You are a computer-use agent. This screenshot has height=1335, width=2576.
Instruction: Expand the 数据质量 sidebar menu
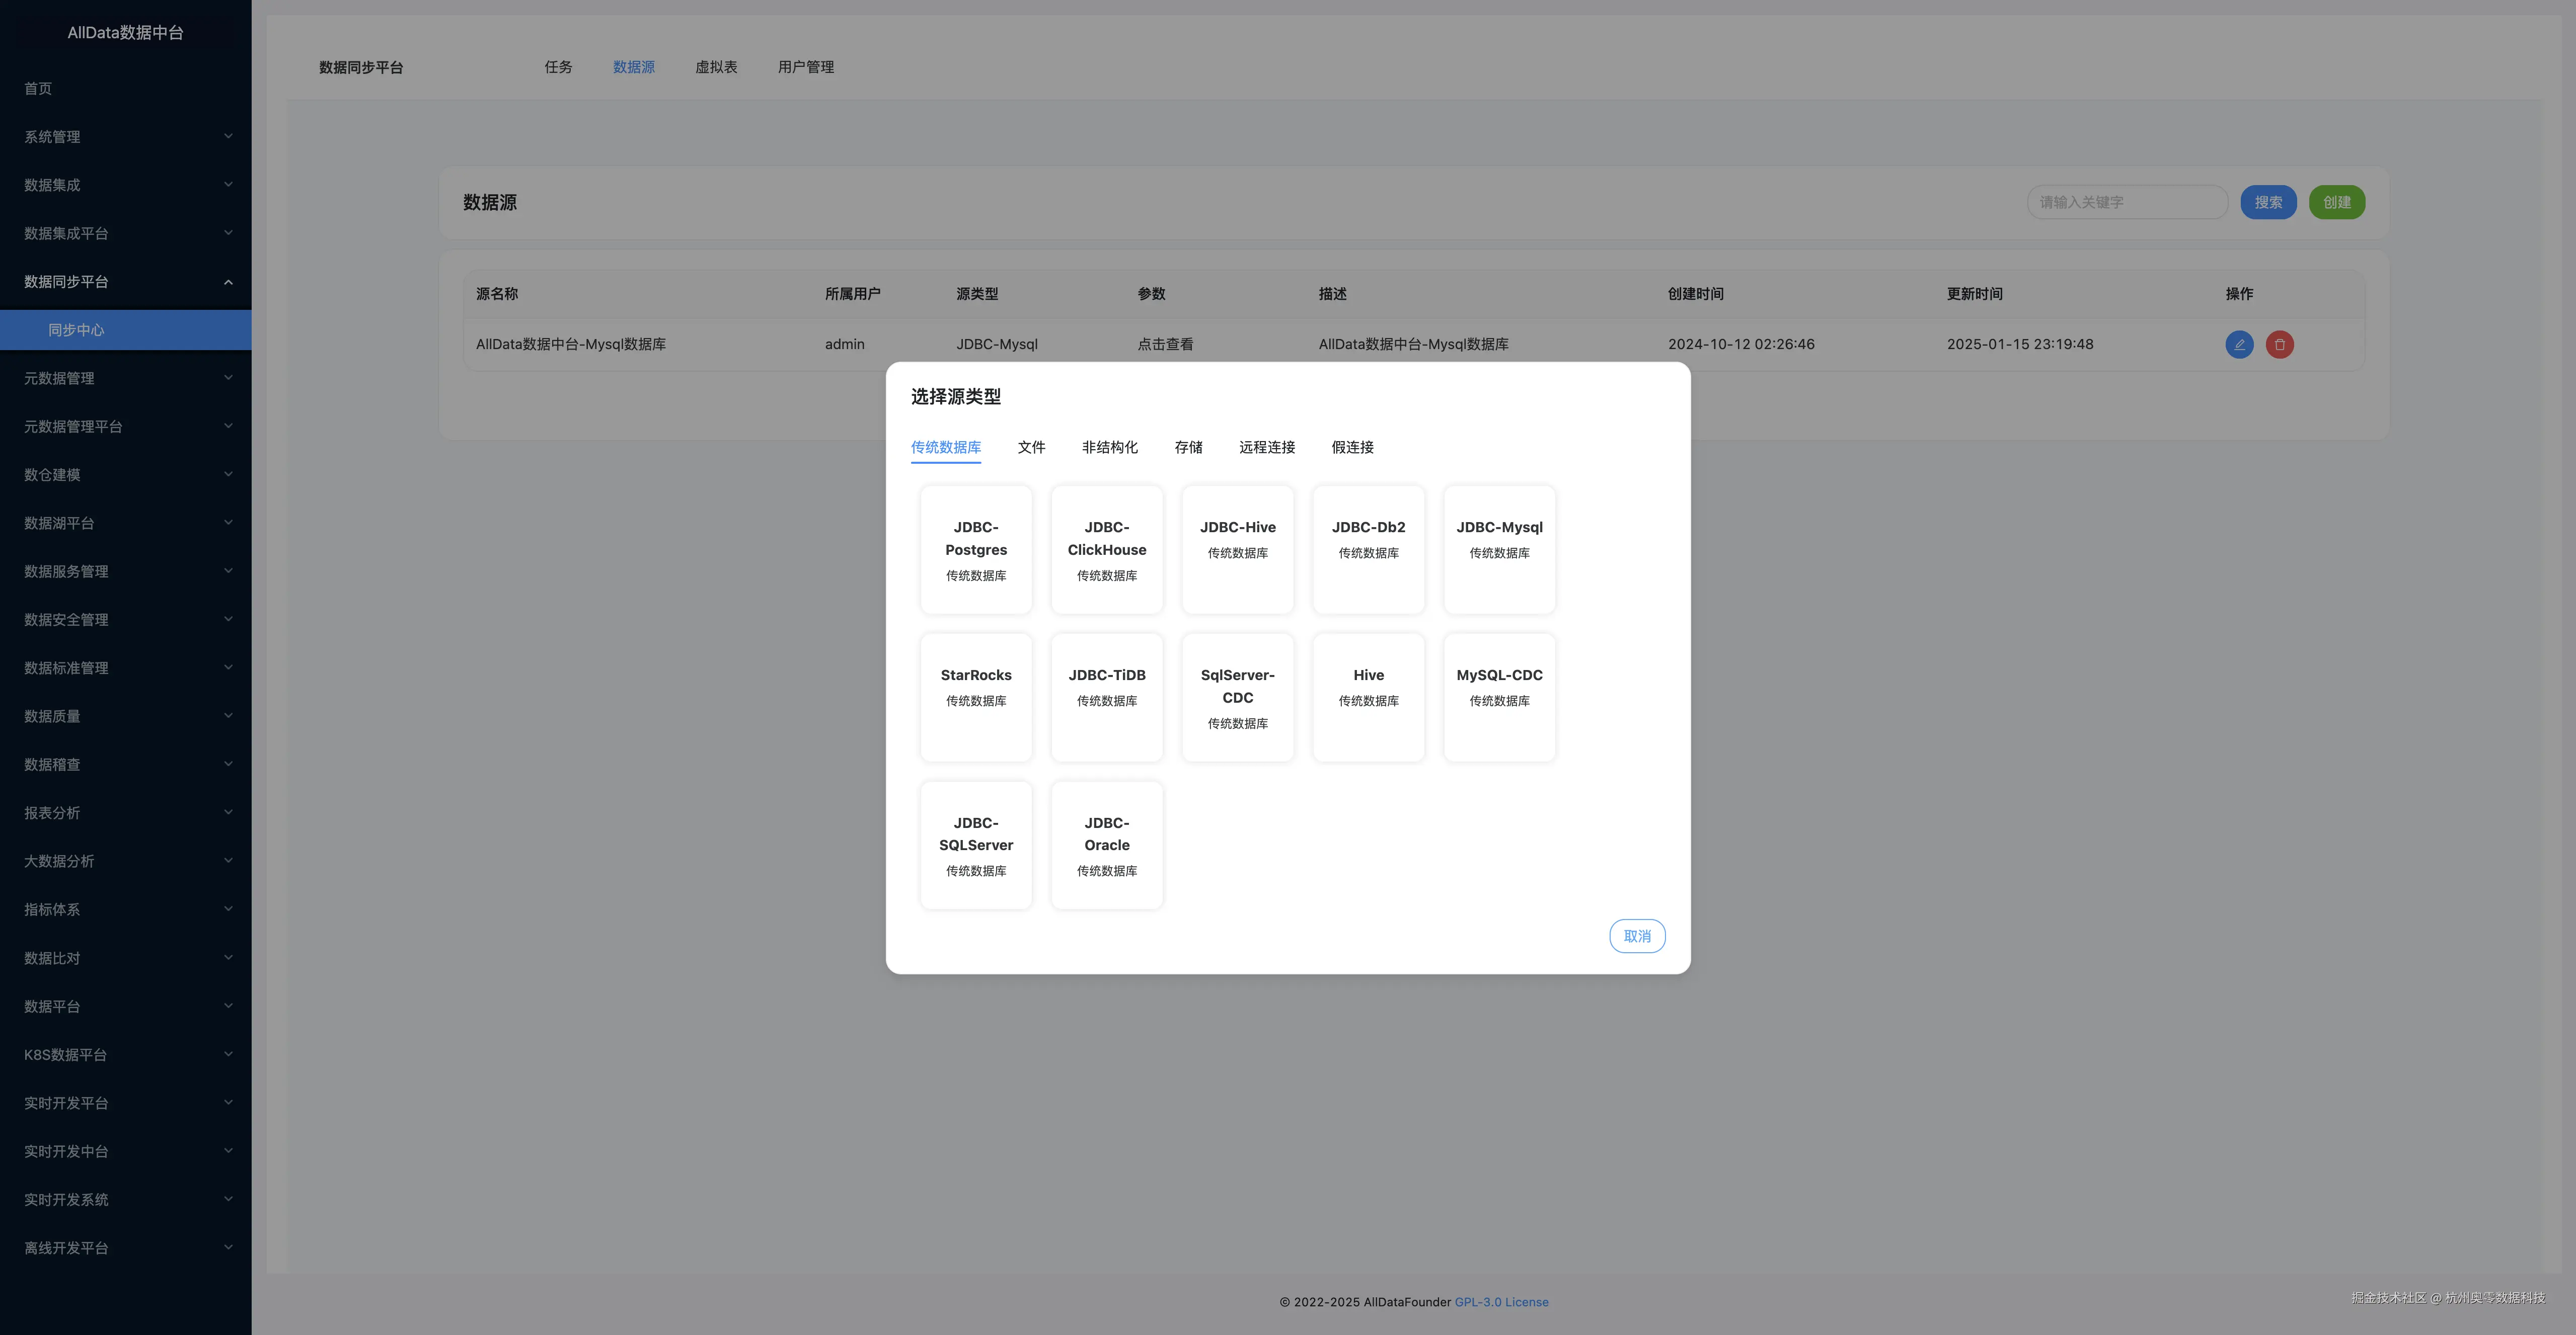click(126, 716)
